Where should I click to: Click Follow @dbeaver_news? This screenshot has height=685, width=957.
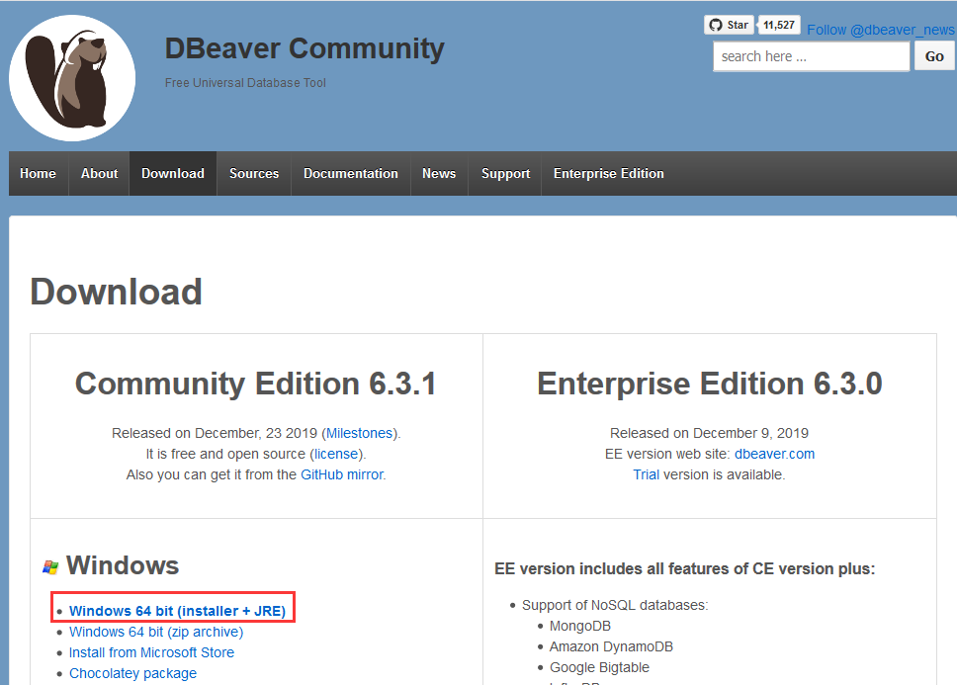tap(879, 30)
